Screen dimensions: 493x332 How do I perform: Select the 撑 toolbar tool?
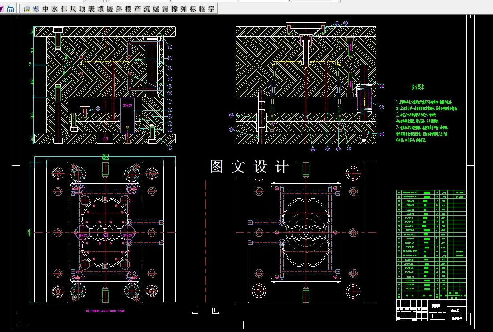coord(174,8)
